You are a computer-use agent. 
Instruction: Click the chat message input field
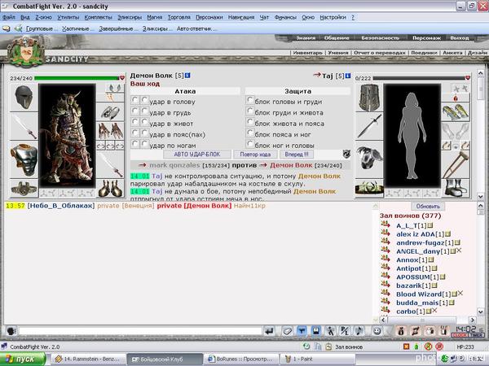140,331
